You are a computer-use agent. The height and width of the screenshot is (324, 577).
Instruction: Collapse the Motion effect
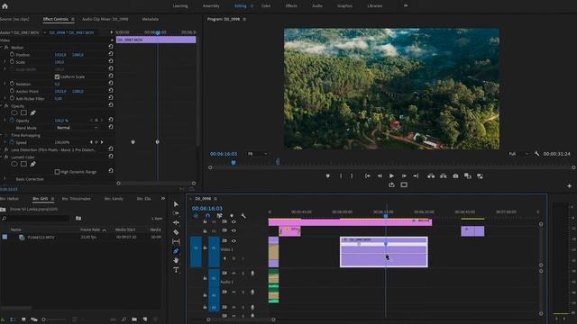pyautogui.click(x=2, y=48)
